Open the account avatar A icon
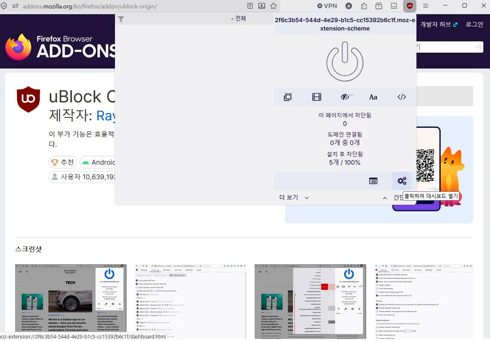Screen dimensions: 490x341 pos(349,5)
